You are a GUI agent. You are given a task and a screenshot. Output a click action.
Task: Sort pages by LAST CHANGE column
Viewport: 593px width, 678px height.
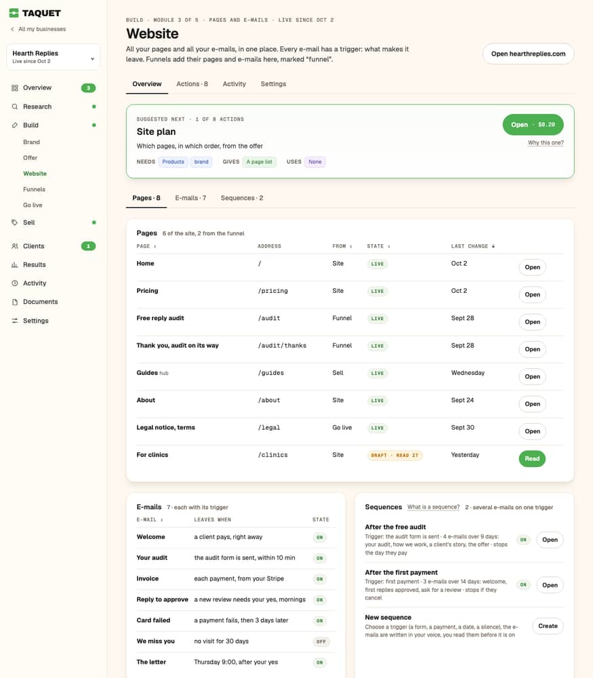(473, 246)
